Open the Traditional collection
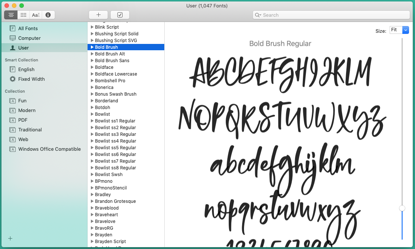 tap(44, 130)
